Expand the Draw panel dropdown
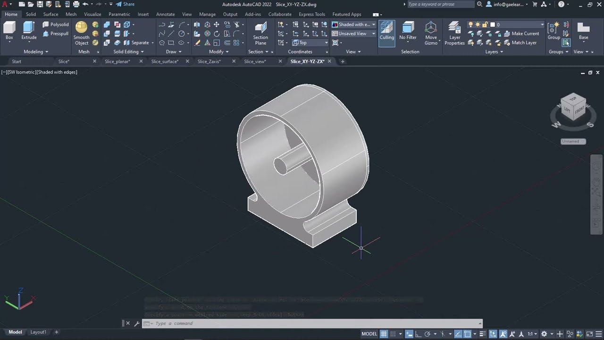604x340 pixels. (174, 51)
